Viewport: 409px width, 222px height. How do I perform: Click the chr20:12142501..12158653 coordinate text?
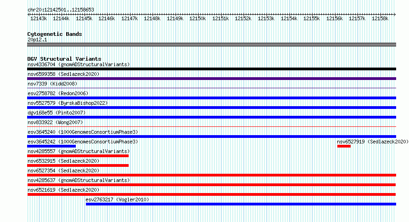click(x=61, y=10)
